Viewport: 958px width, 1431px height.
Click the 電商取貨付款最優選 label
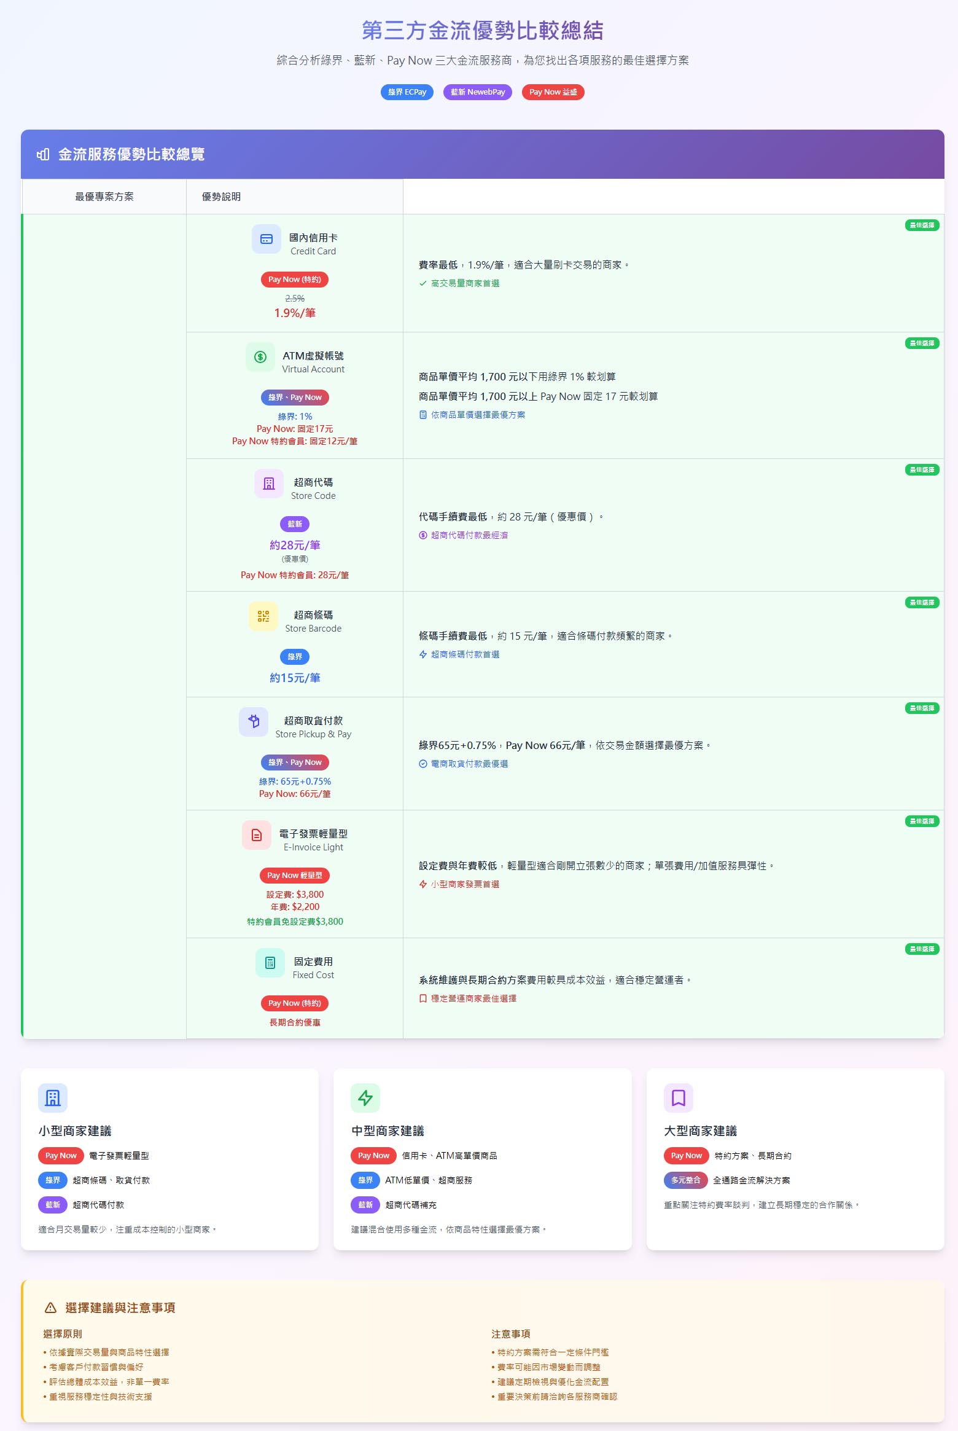pyautogui.click(x=469, y=764)
